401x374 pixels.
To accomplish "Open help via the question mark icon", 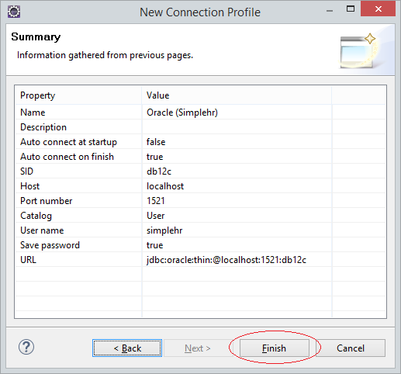I will [x=26, y=347].
